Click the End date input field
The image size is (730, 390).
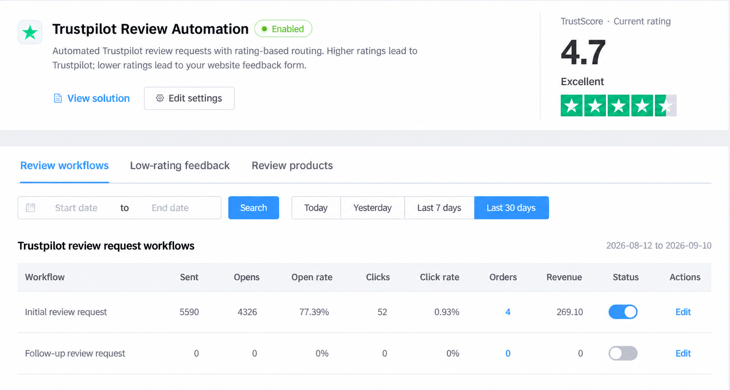point(170,208)
